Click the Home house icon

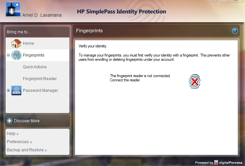pyautogui.click(x=16, y=43)
